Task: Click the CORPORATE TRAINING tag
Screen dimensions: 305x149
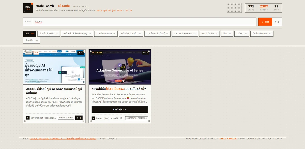Action: [x=136, y=118]
